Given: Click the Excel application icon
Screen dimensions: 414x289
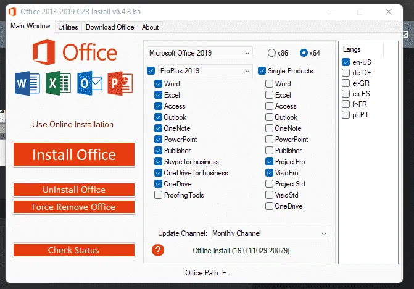Looking at the screenshot, I should coord(58,83).
